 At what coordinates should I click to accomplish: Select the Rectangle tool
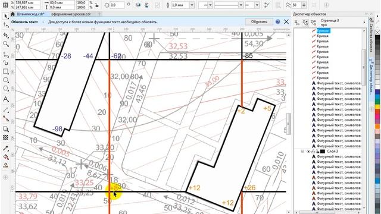point(5,71)
